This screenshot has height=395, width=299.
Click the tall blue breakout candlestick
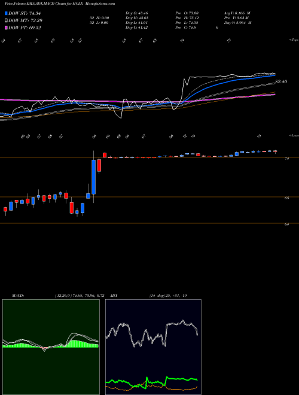point(94,177)
